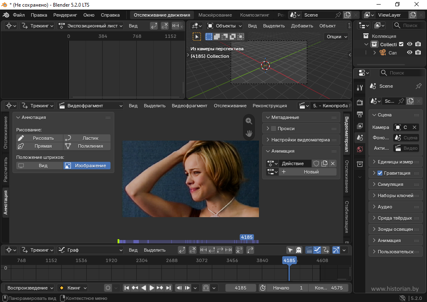The height and width of the screenshot is (302, 427).
Task: Switch to the Маскирование workspace tab
Action: 215,15
